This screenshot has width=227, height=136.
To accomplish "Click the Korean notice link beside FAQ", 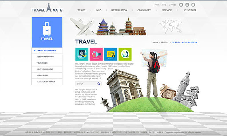I will [x=172, y=5].
